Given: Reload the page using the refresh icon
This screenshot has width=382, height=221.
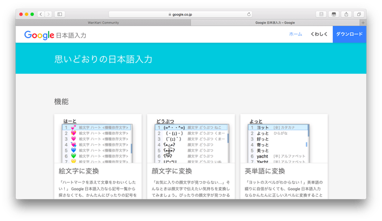Looking at the screenshot, I should 249,14.
